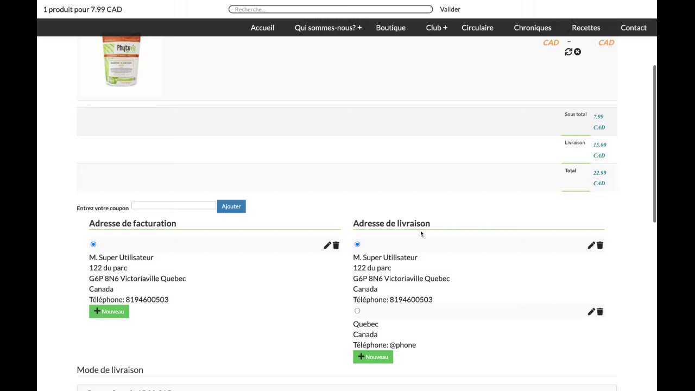Focus the Recherche search field
The width and height of the screenshot is (695, 391).
[331, 9]
